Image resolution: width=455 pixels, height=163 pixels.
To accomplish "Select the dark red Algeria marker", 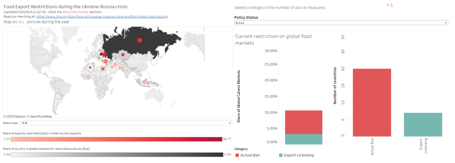I will 90,68.
